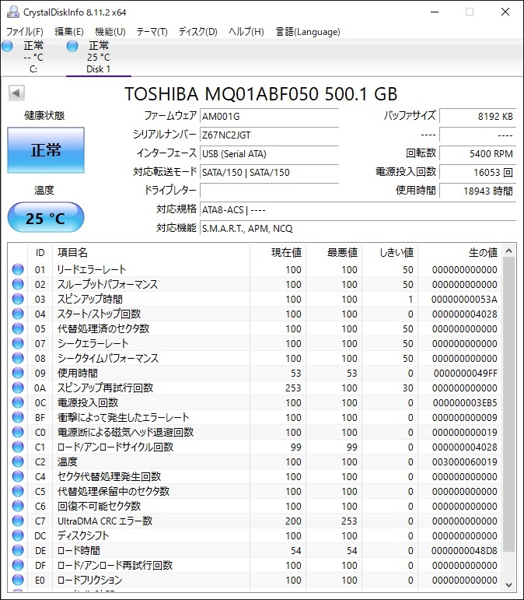Click the 正常 health status button
The image size is (524, 600).
46,150
